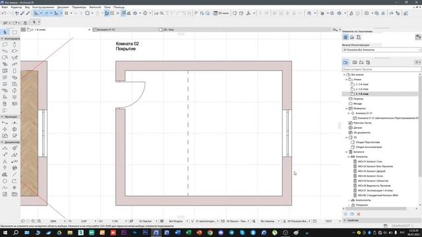Open the Конструирование menu
This screenshot has height=237, width=422.
pos(43,7)
